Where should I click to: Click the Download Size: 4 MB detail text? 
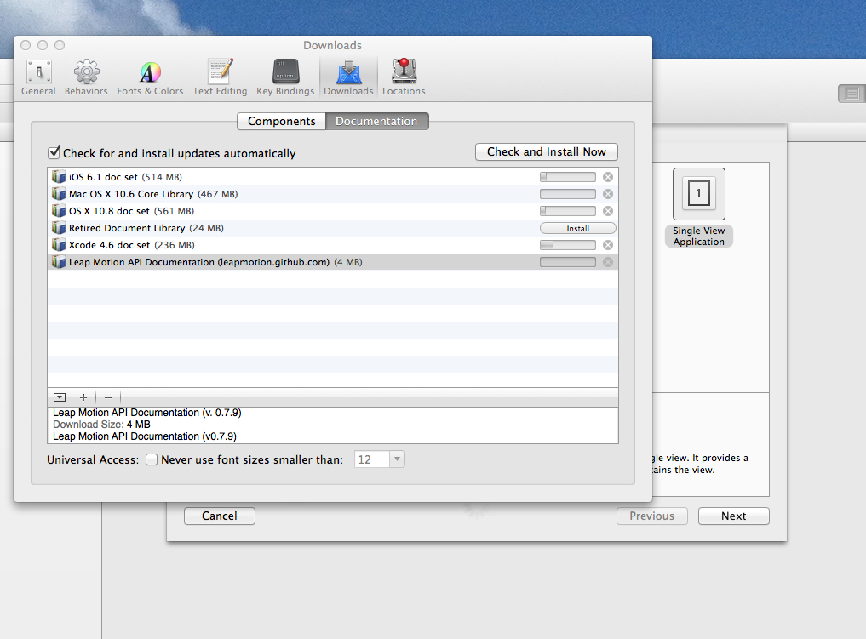click(101, 425)
